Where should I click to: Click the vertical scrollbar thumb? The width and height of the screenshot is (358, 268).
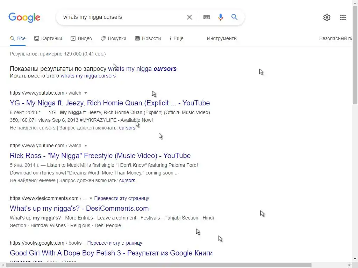(355, 55)
